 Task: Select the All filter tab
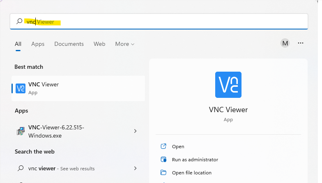[18, 44]
